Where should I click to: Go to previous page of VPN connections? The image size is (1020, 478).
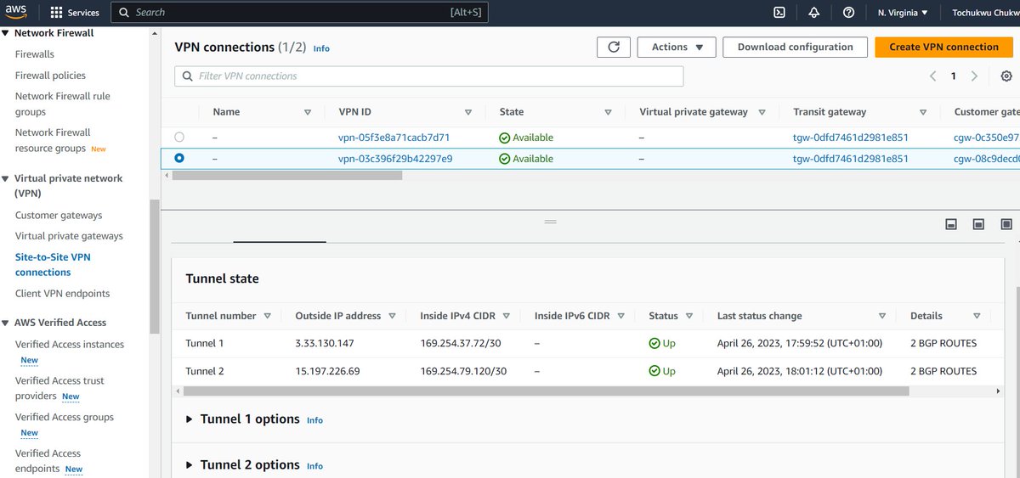(x=932, y=76)
